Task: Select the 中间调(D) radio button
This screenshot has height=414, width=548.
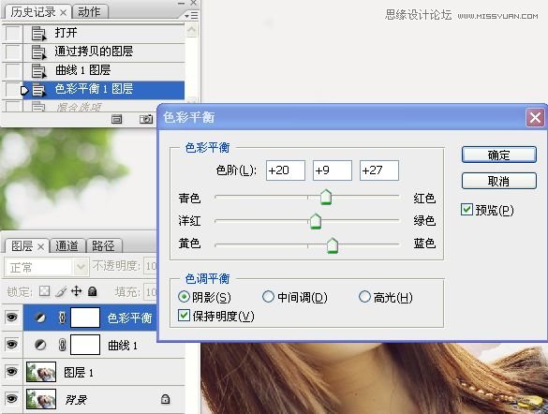Action: pyautogui.click(x=268, y=297)
